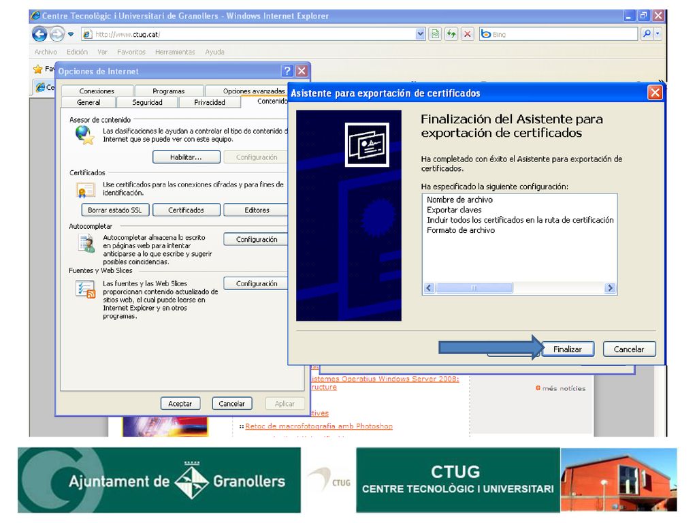Click the browser Forward arrow button
Image resolution: width=697 pixels, height=523 pixels.
coord(56,34)
